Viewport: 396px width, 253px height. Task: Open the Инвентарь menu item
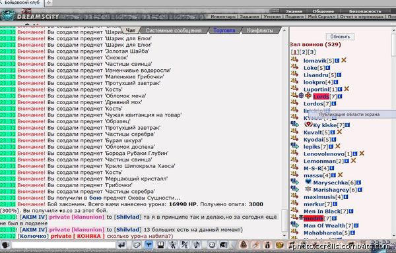(223, 16)
